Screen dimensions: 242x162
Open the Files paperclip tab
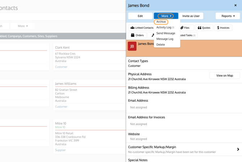(x=185, y=28)
